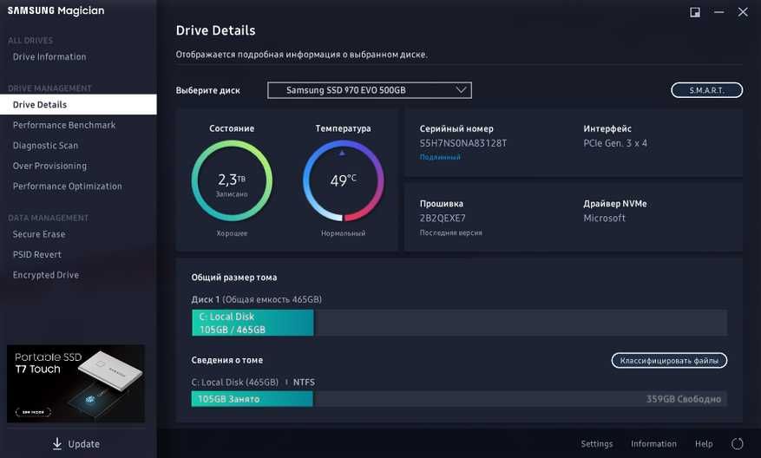Click the PCIe Gen. 3 x 4 interface value

[x=615, y=143]
